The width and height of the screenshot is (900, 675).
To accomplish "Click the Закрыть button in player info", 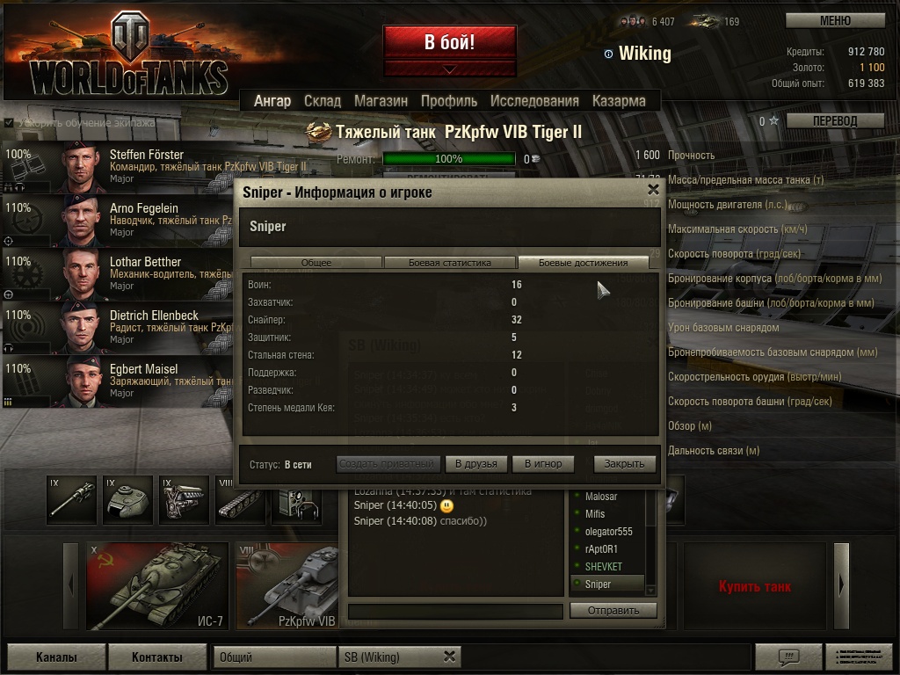I will click(x=624, y=464).
